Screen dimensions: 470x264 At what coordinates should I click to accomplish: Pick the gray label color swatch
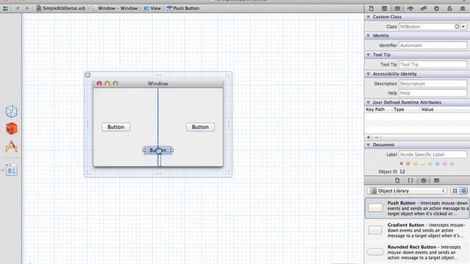(x=452, y=164)
